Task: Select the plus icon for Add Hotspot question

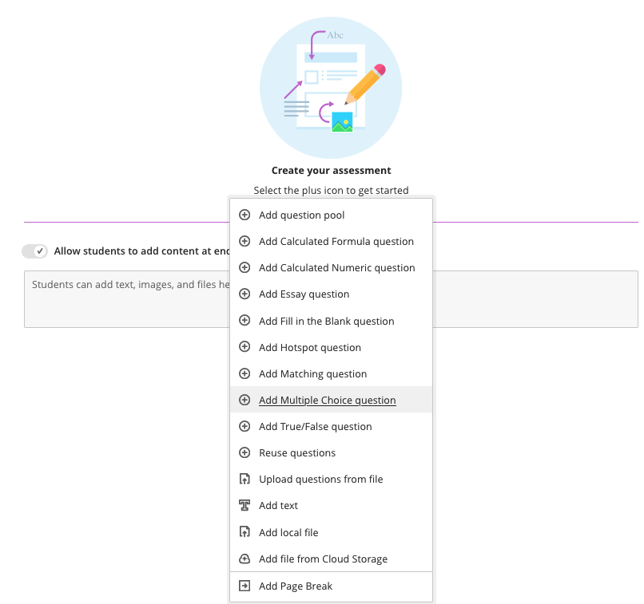Action: 244,347
